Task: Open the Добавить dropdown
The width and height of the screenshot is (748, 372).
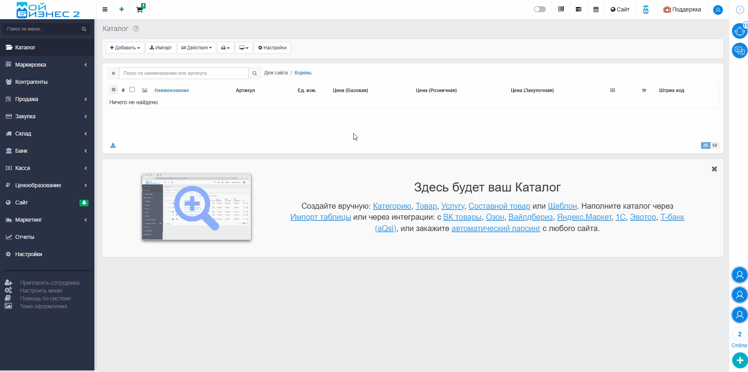Action: click(125, 48)
